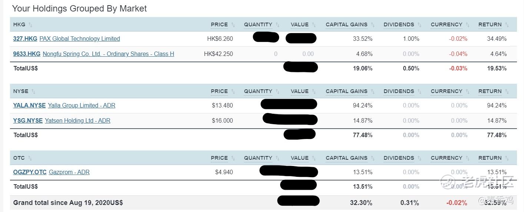Screen dimensions: 524x212
Task: Click the HKG RETURN column header
Action: click(x=490, y=24)
